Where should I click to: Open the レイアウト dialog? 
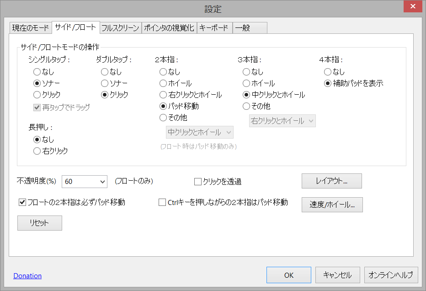pos(331,181)
